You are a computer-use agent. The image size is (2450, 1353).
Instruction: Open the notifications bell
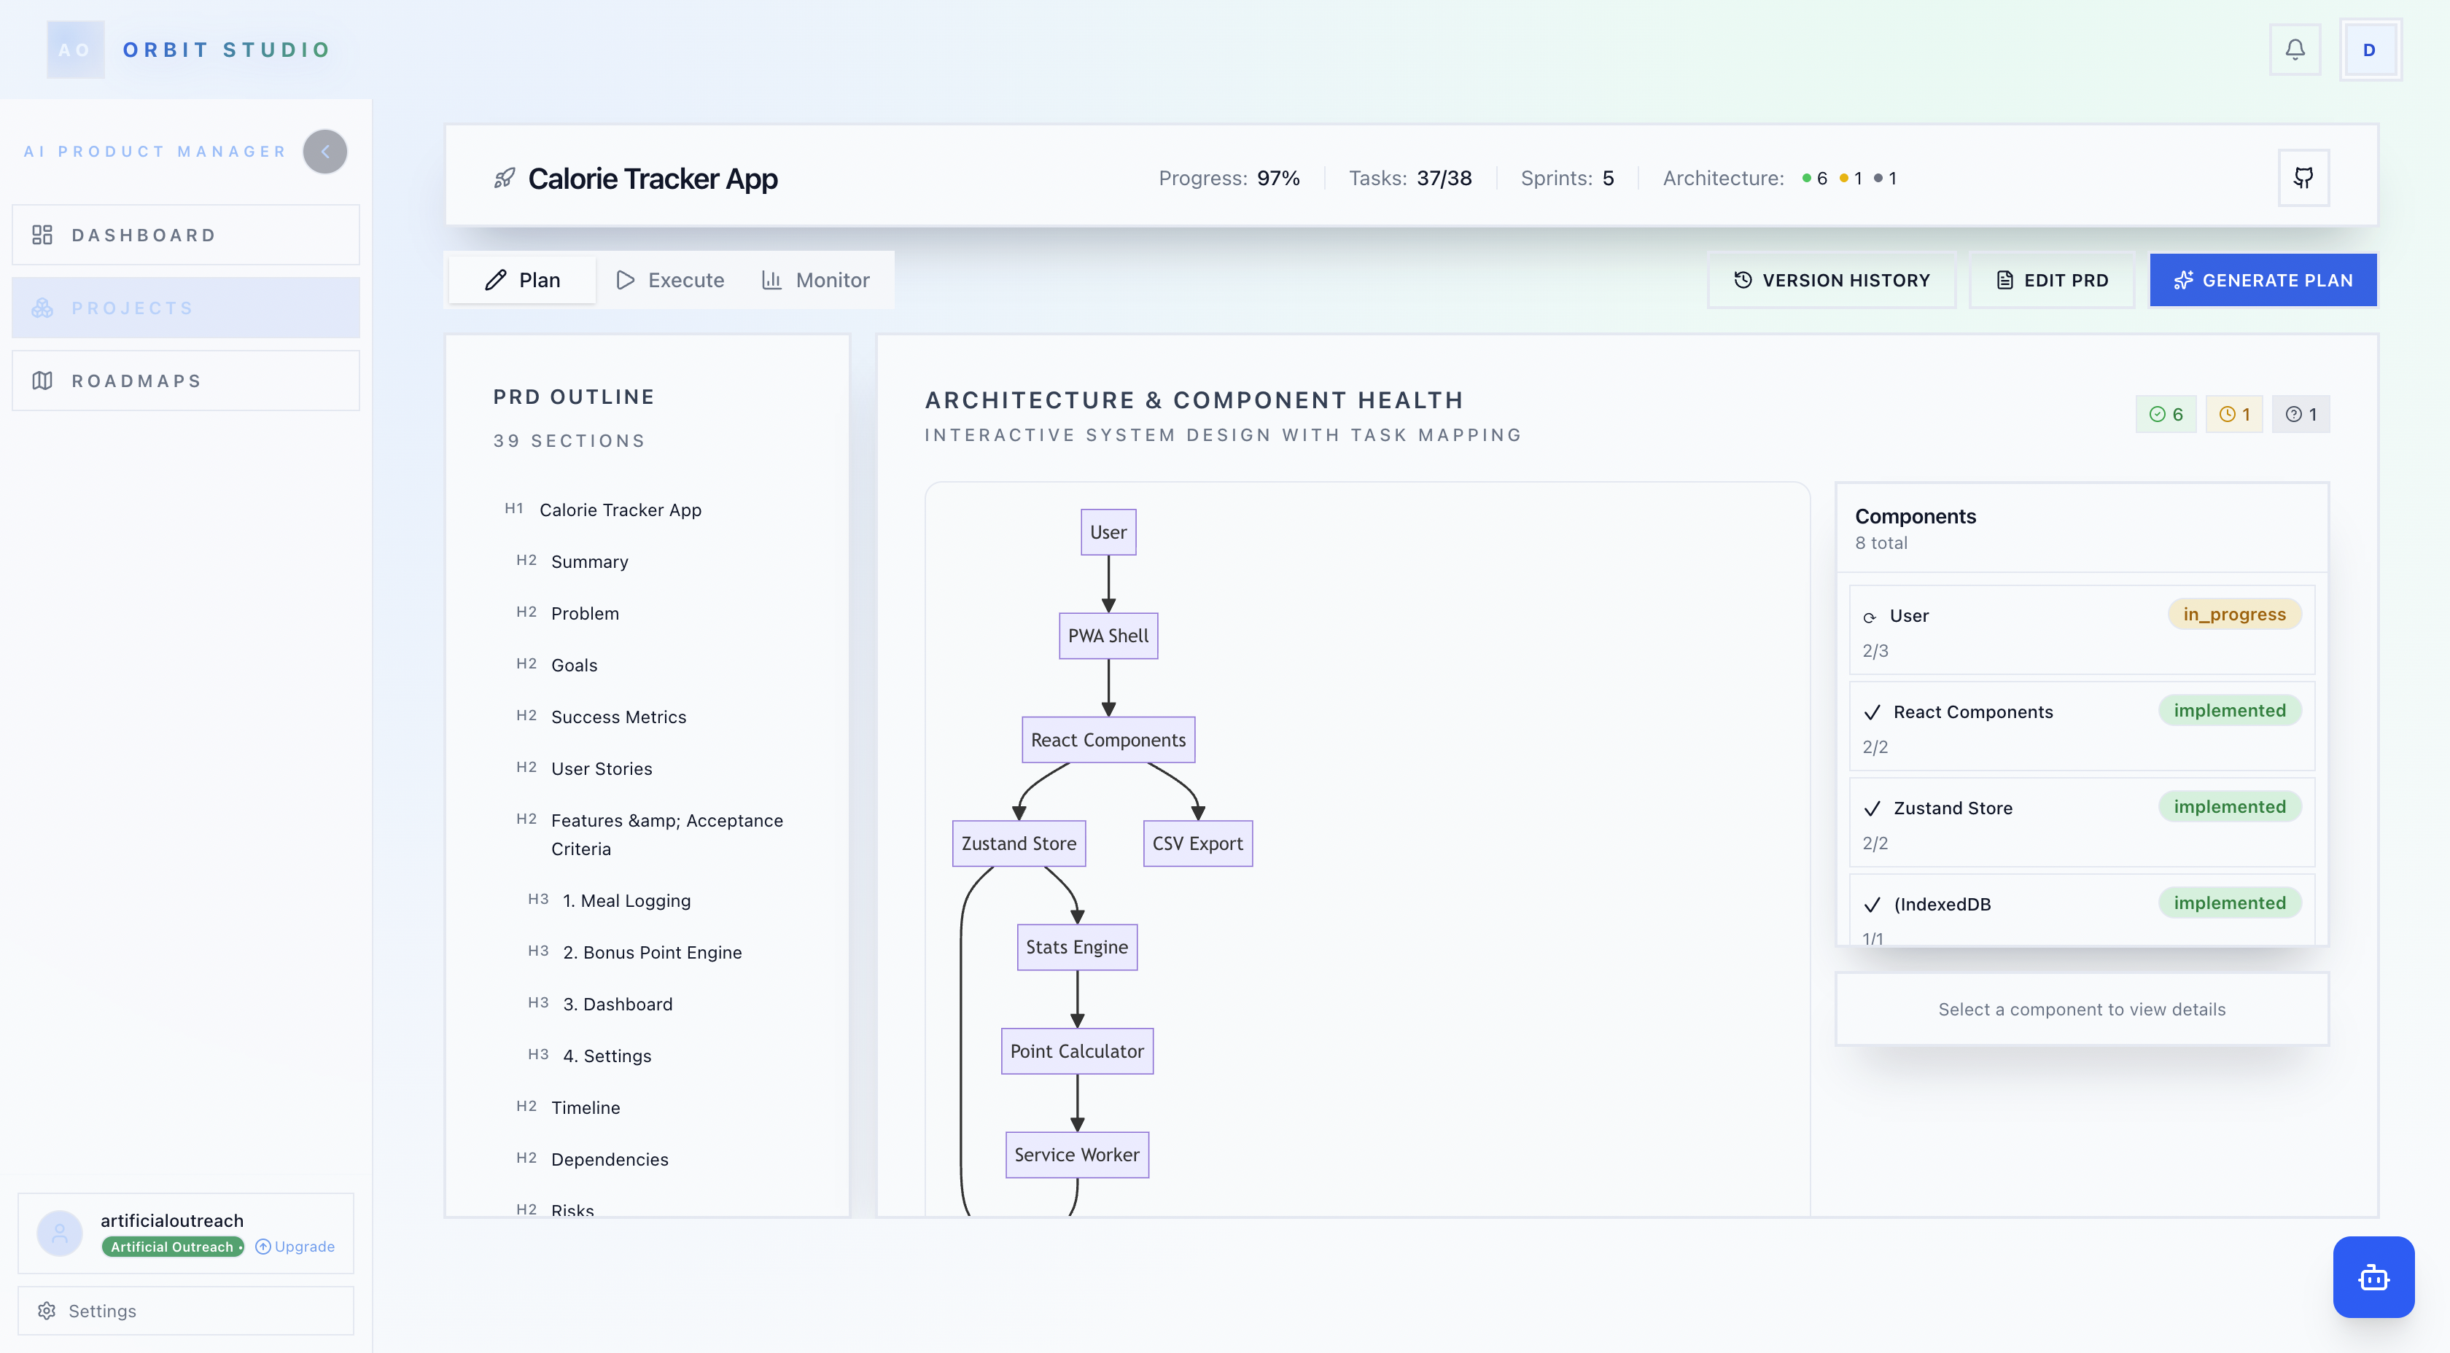pyautogui.click(x=2295, y=50)
